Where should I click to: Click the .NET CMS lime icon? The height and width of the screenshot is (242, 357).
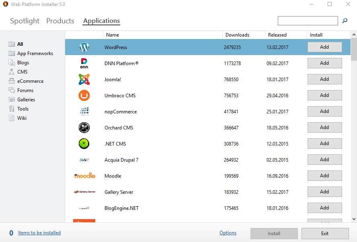click(84, 144)
